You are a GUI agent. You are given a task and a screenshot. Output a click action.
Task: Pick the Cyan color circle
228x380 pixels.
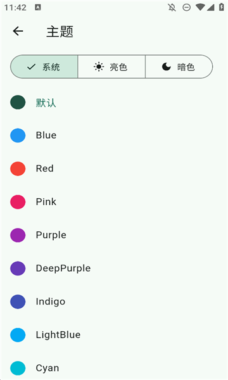pos(18,368)
